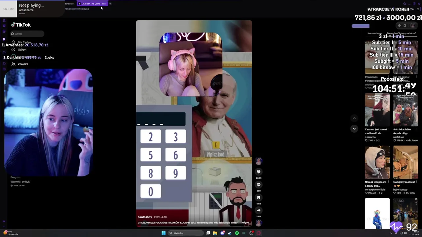Open the Nie ma szans video thumbnail
Viewport: 422px width, 237px height.
pyautogui.click(x=406, y=58)
